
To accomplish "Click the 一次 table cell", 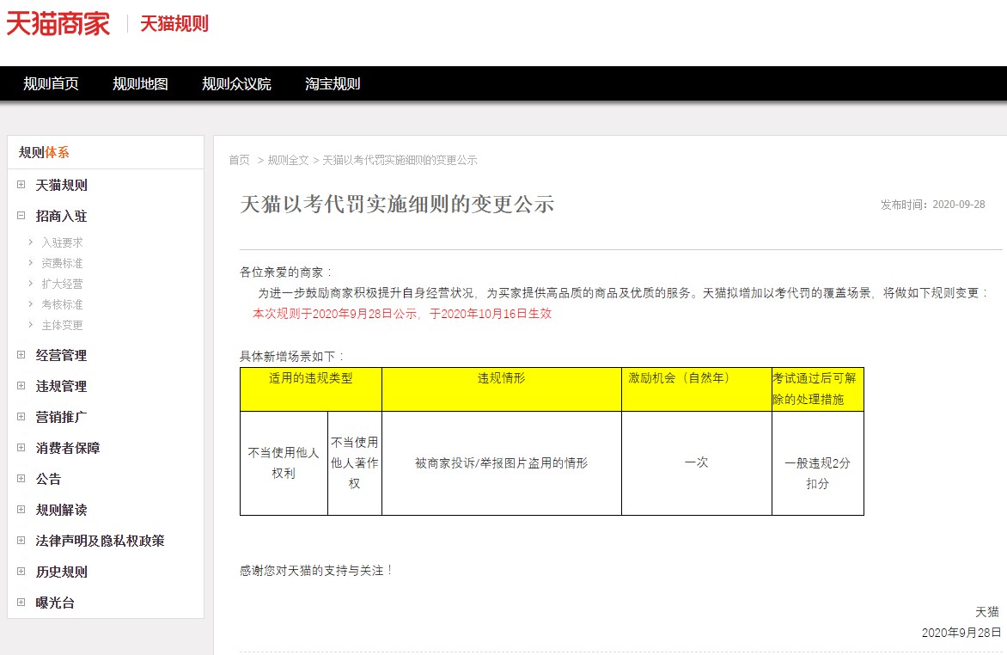I will pos(697,462).
